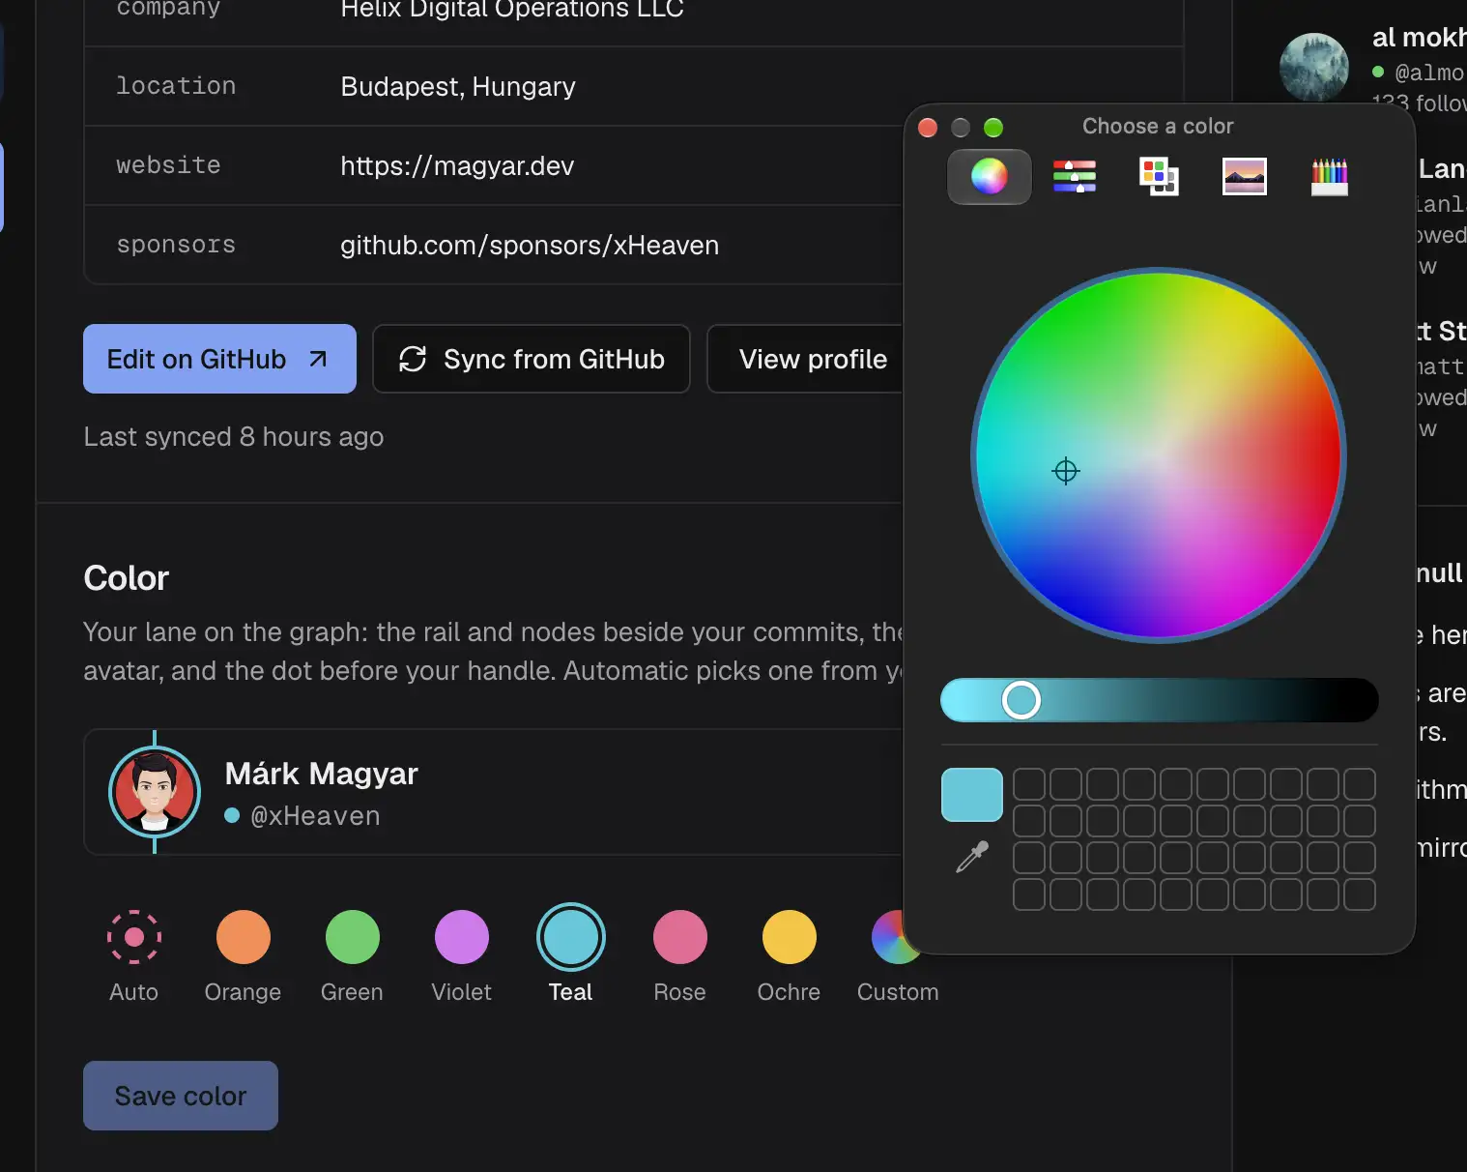Click Sync from GitHub button

(x=532, y=359)
